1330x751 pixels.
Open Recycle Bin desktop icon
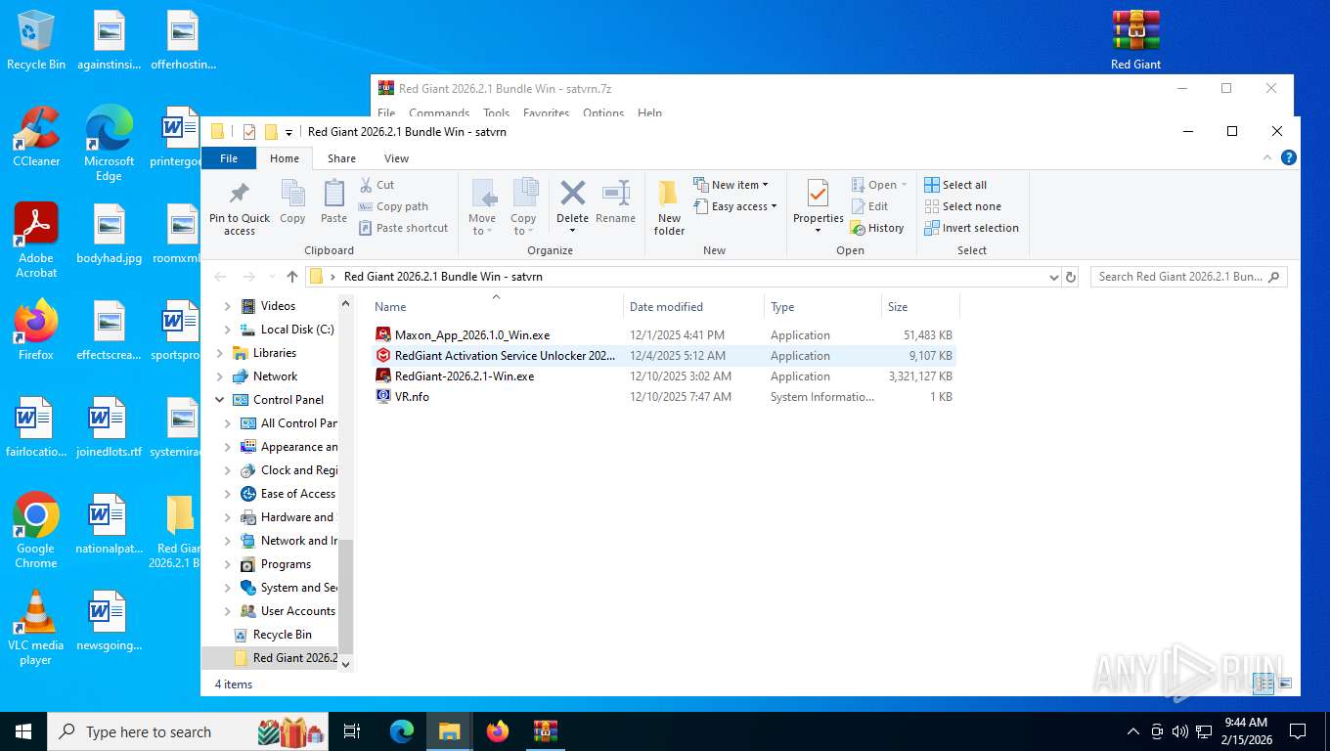36,41
